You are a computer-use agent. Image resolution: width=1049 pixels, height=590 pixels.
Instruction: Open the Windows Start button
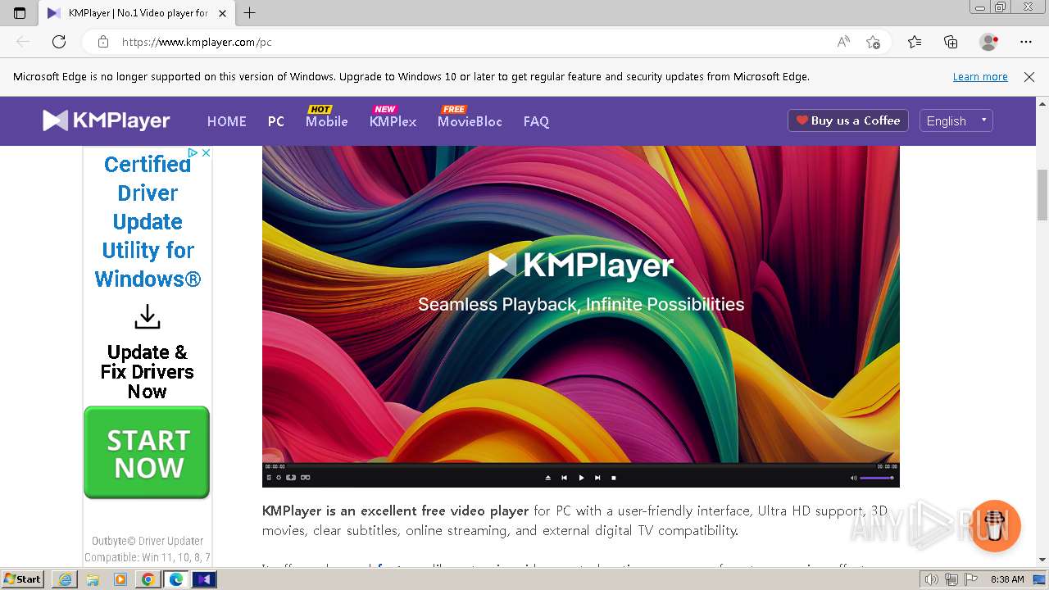(x=22, y=579)
